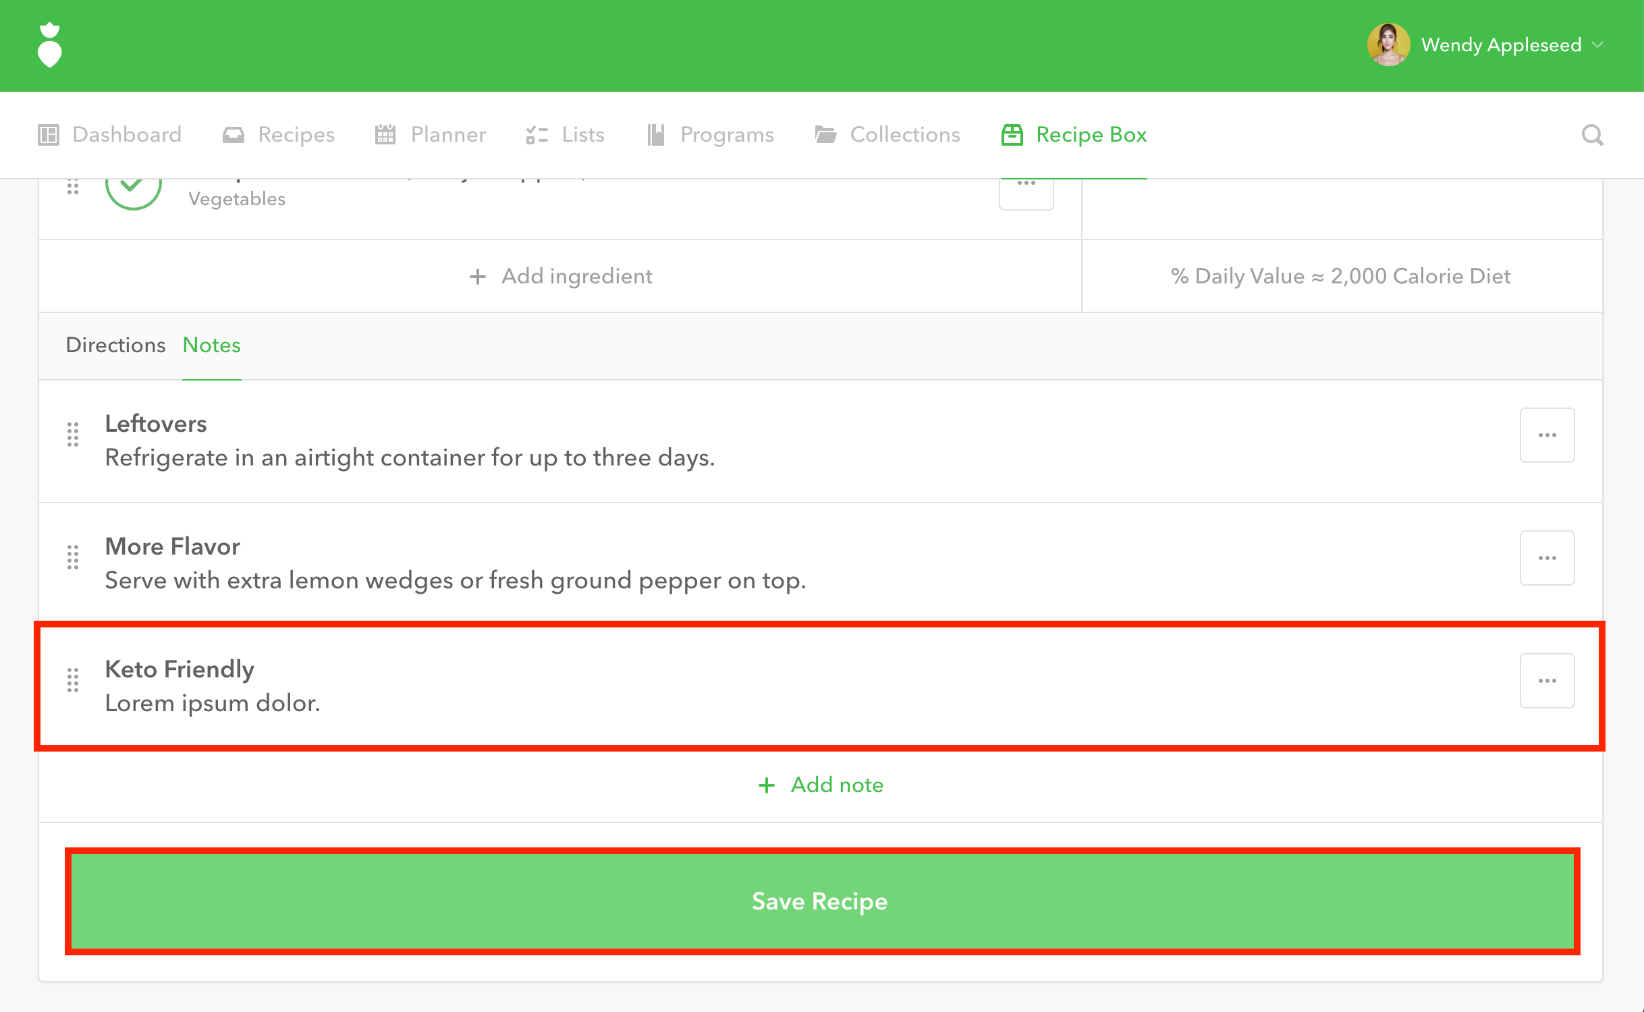
Task: Switch to the Directions tab
Action: point(115,345)
